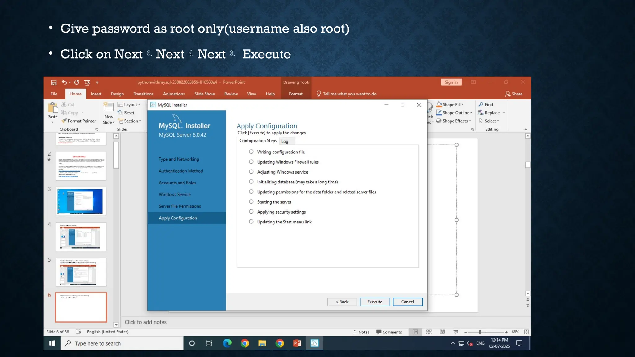
Task: Open Comments pane from status bar
Action: point(389,332)
